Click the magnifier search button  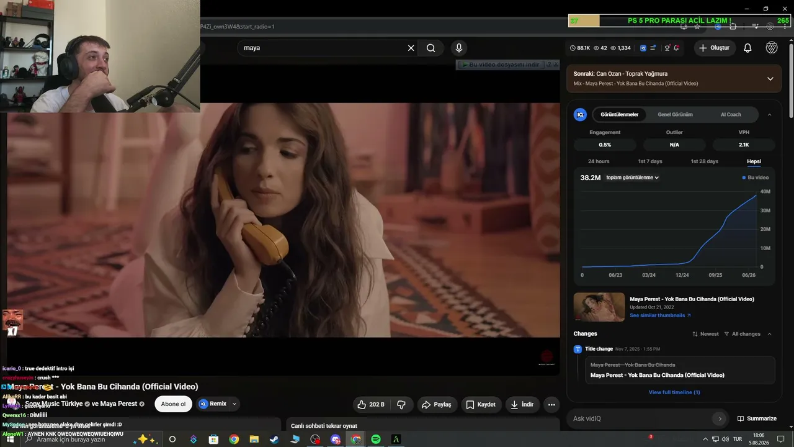pyautogui.click(x=431, y=48)
